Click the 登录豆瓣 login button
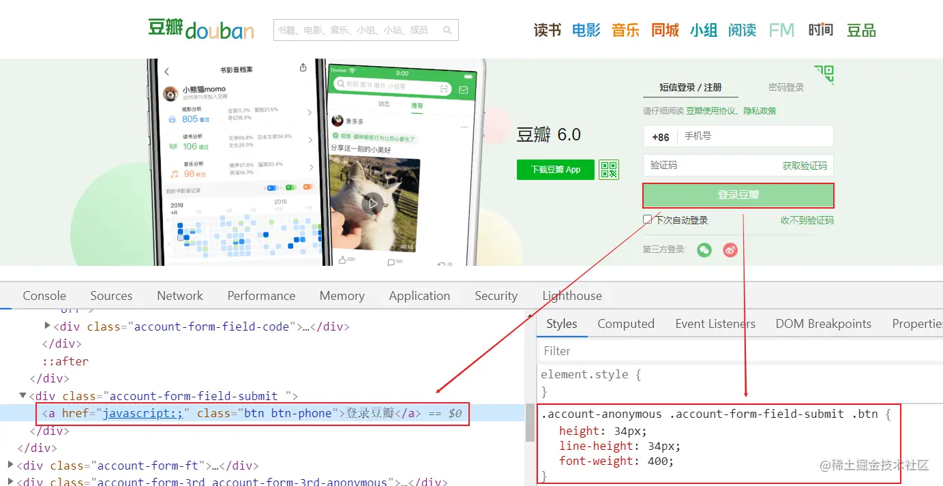This screenshot has height=486, width=943. (x=738, y=195)
